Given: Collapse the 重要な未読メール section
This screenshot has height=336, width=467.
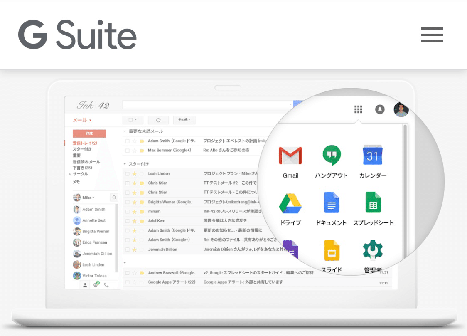Looking at the screenshot, I should [x=125, y=131].
